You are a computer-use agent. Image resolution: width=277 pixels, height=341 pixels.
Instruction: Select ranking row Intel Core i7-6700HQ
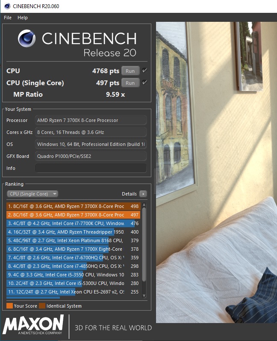pyautogui.click(x=74, y=258)
